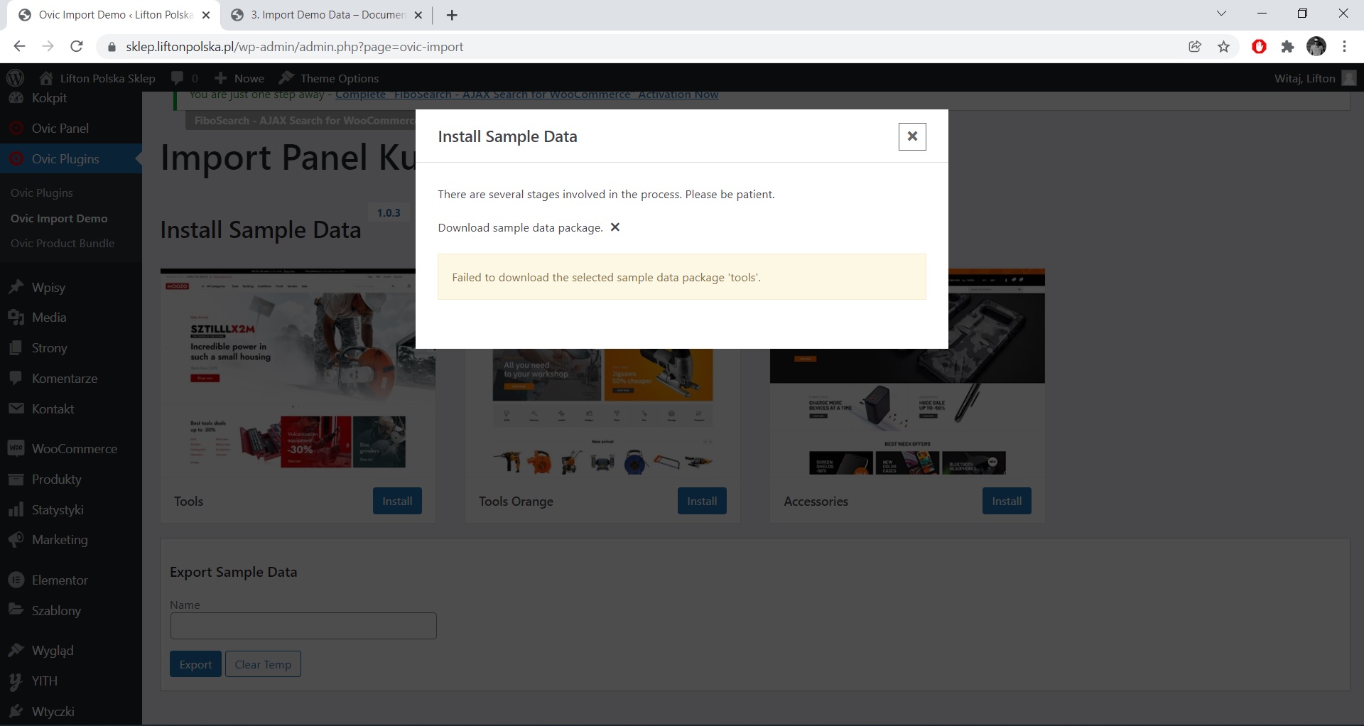This screenshot has width=1364, height=726.
Task: Bookmark this page with the star icon
Action: (1223, 47)
